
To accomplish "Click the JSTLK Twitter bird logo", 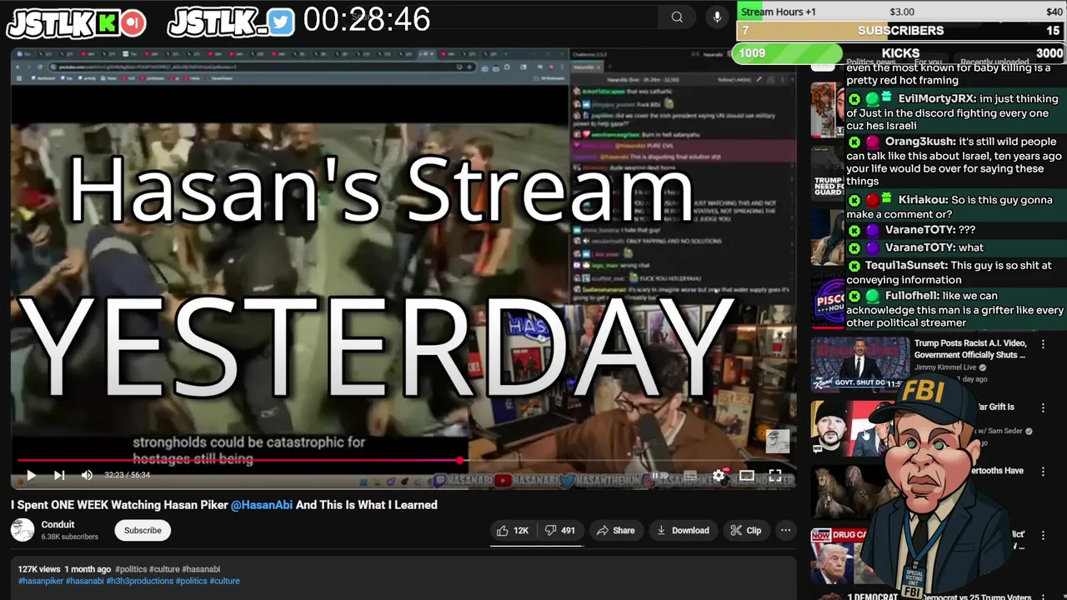I will point(232,22).
